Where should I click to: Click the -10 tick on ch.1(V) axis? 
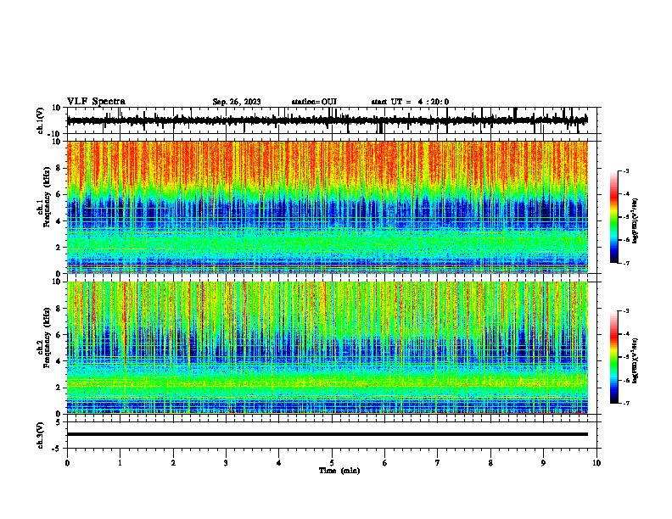pyautogui.click(x=54, y=134)
